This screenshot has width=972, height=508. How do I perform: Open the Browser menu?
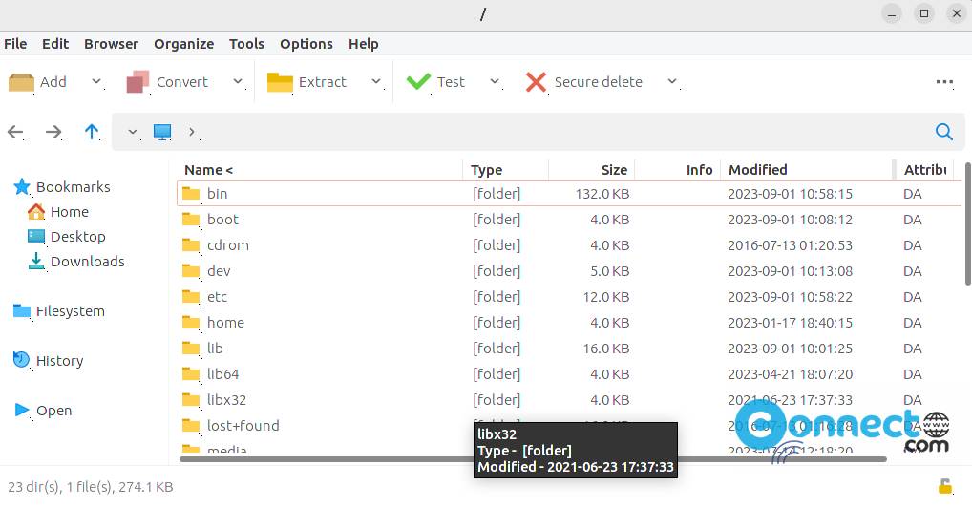tap(111, 43)
